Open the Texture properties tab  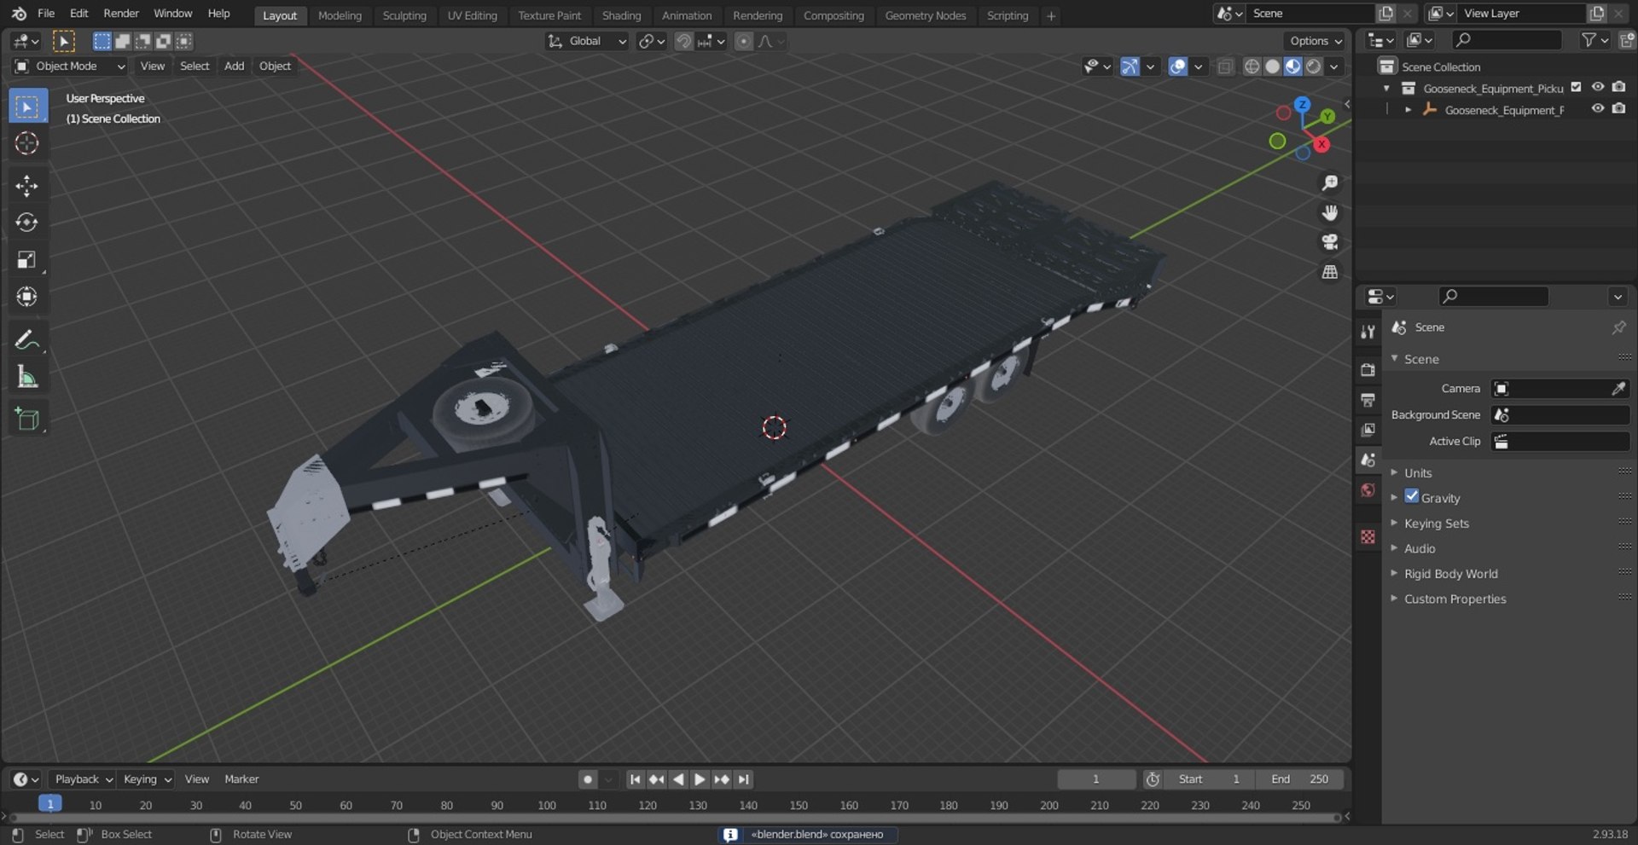[1368, 536]
